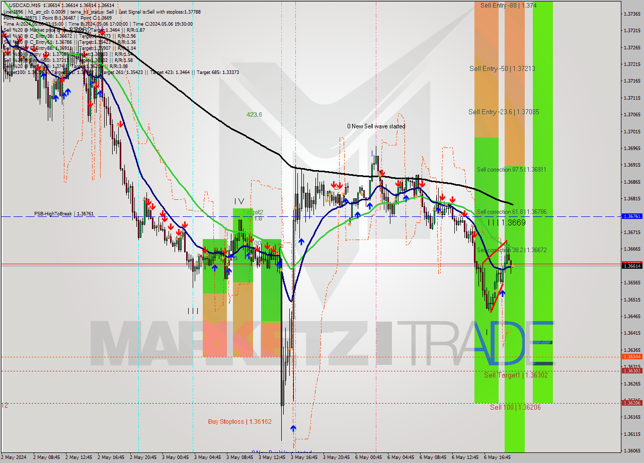This screenshot has height=463, width=644.
Task: Click the USDCAD,M15 chart title
Action: pyautogui.click(x=25, y=5)
